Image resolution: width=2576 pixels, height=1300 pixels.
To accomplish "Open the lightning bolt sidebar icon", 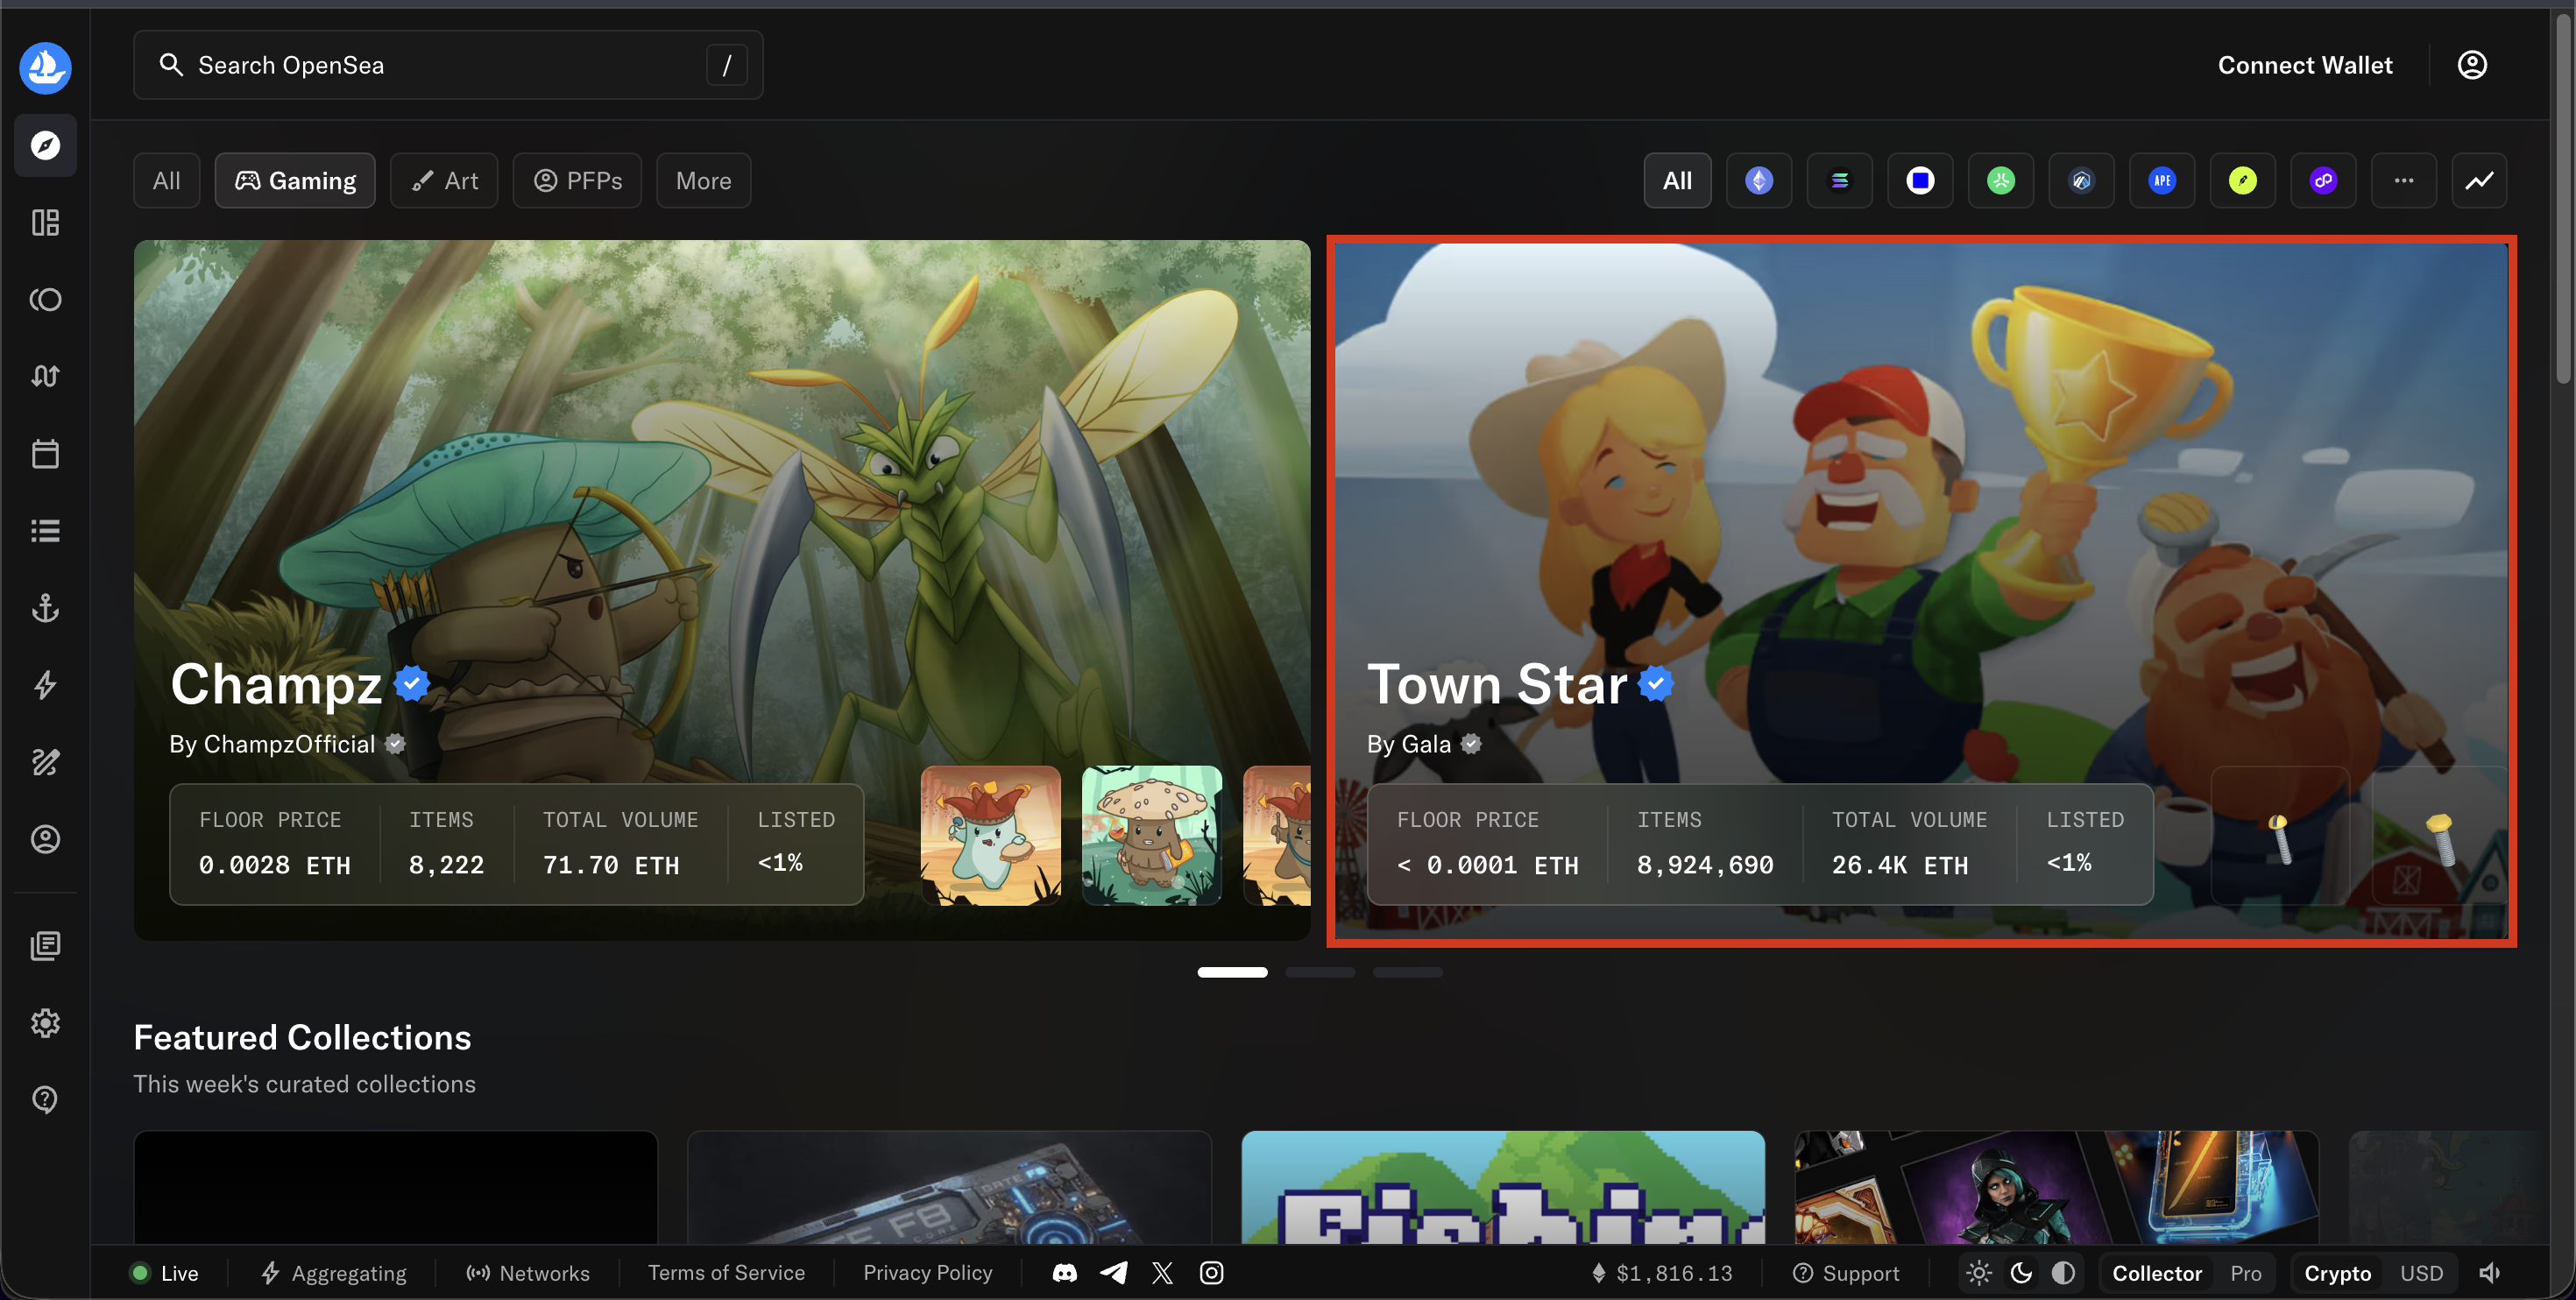I will tap(45, 685).
